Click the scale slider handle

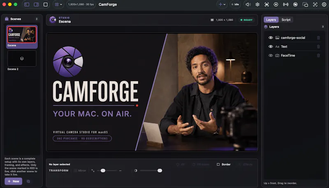pos(103,171)
